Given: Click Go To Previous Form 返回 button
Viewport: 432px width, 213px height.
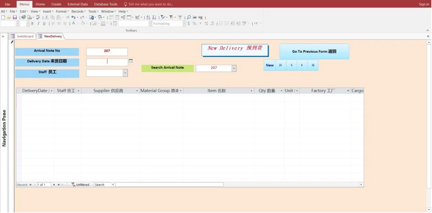Looking at the screenshot, I should coord(314,51).
